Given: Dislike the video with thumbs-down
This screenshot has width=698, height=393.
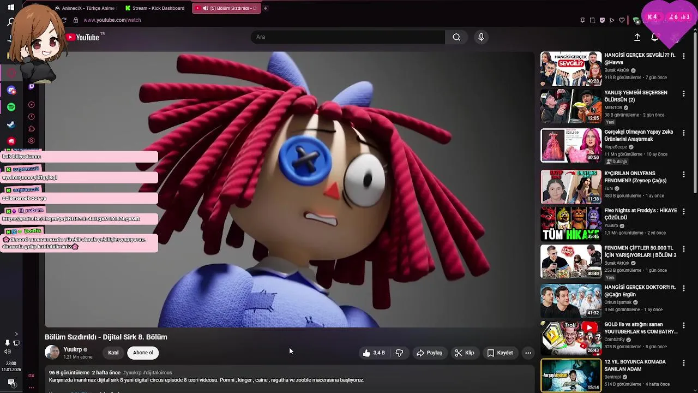Looking at the screenshot, I should coord(399,353).
